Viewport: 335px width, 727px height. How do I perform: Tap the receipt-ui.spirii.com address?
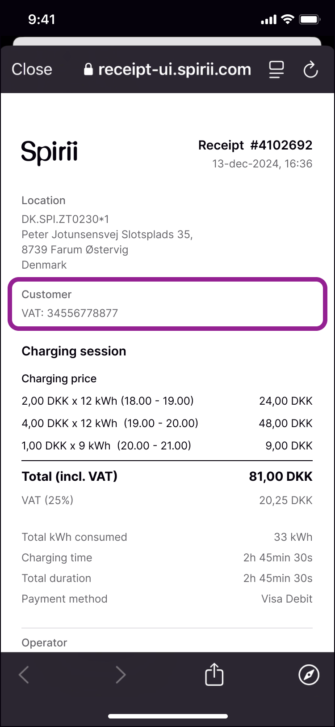coord(174,69)
